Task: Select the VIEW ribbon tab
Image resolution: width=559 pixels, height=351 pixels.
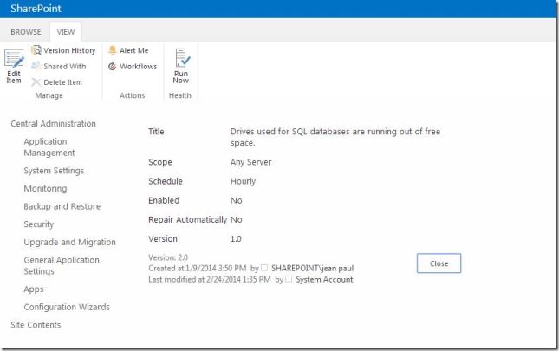Action: click(x=66, y=32)
